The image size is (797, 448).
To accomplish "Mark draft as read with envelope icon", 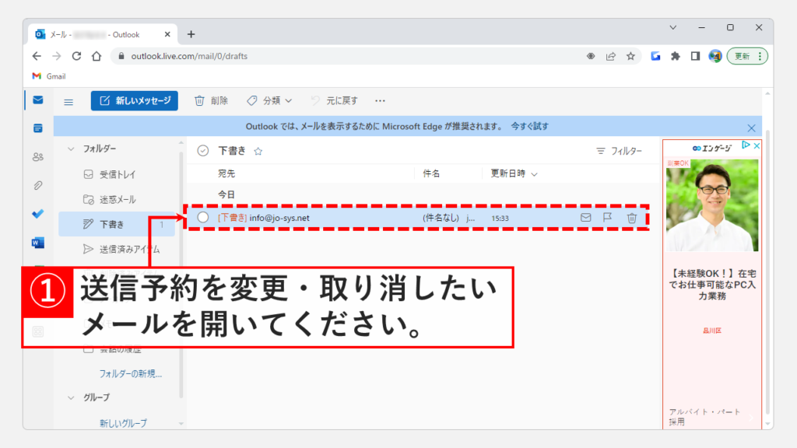I will click(x=585, y=218).
